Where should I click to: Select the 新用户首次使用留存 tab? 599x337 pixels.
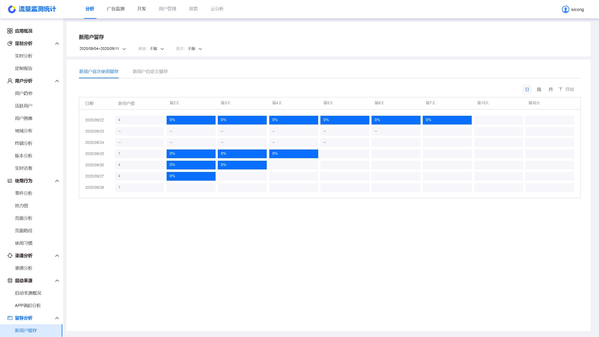(x=99, y=71)
